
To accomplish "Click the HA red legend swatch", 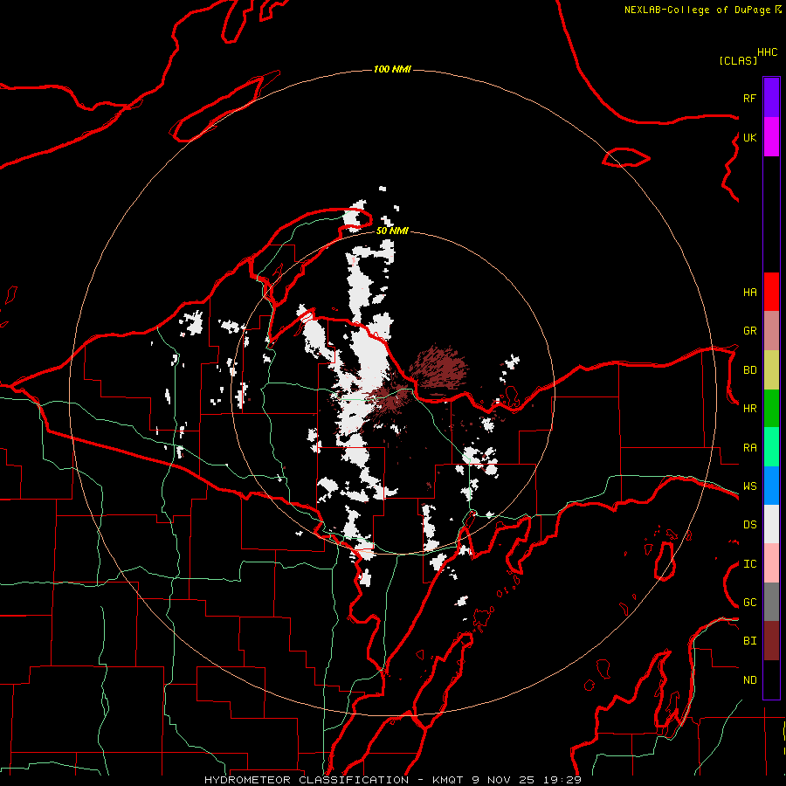I will click(771, 292).
